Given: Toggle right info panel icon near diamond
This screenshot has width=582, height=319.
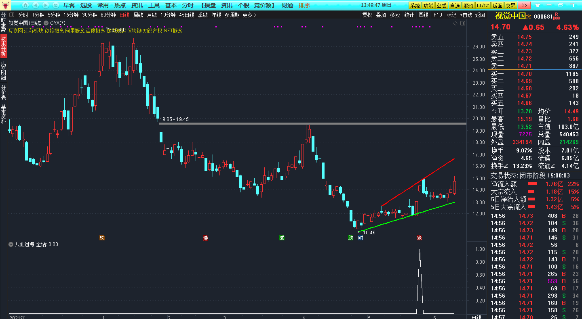Looking at the screenshot, I should pyautogui.click(x=462, y=23).
